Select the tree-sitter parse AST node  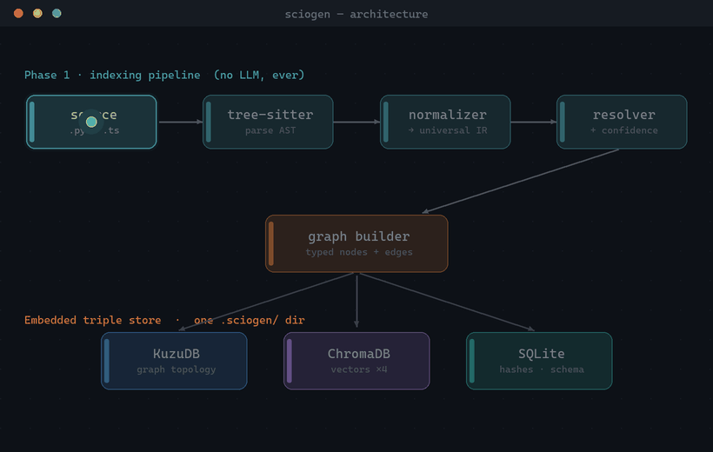(268, 122)
